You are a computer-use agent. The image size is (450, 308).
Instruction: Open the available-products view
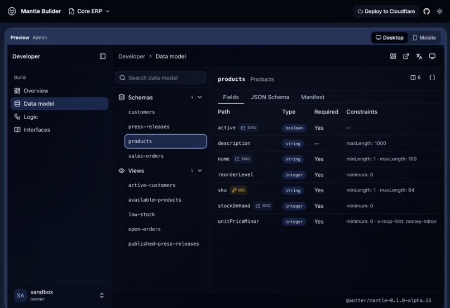click(166, 200)
